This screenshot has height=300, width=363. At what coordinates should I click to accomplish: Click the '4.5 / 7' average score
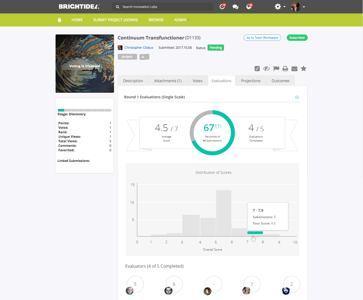[x=166, y=128]
